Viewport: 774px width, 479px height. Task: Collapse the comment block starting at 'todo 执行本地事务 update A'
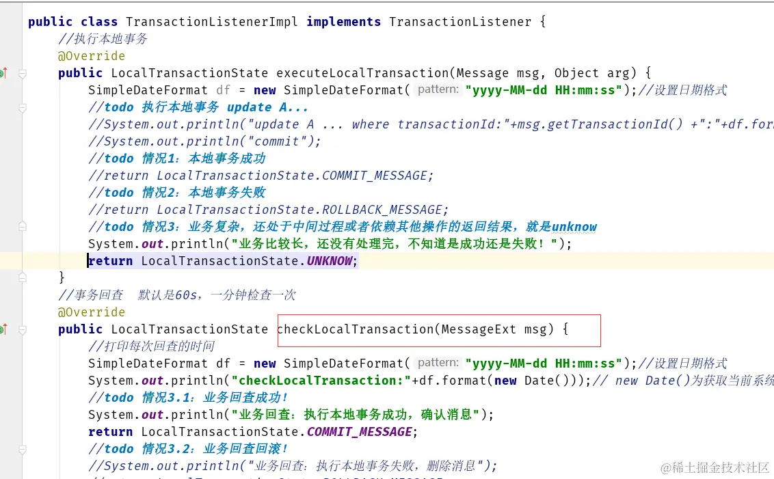coord(22,107)
